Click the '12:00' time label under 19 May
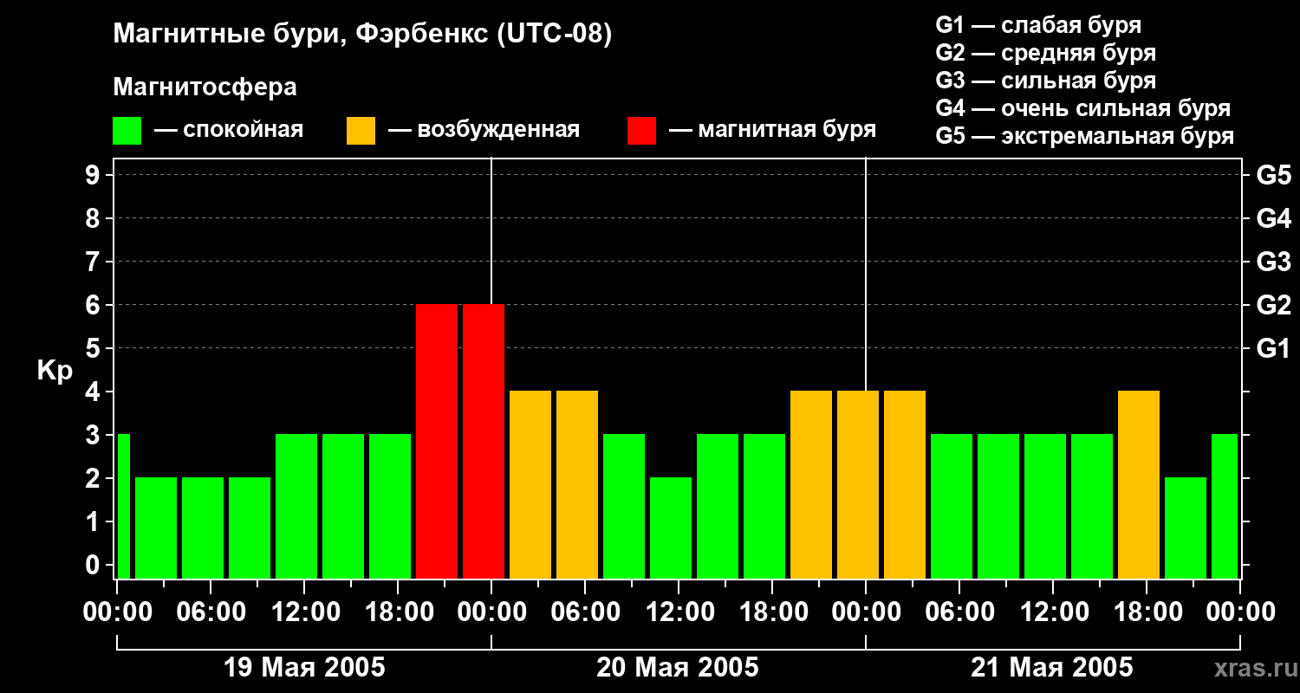 tap(304, 612)
